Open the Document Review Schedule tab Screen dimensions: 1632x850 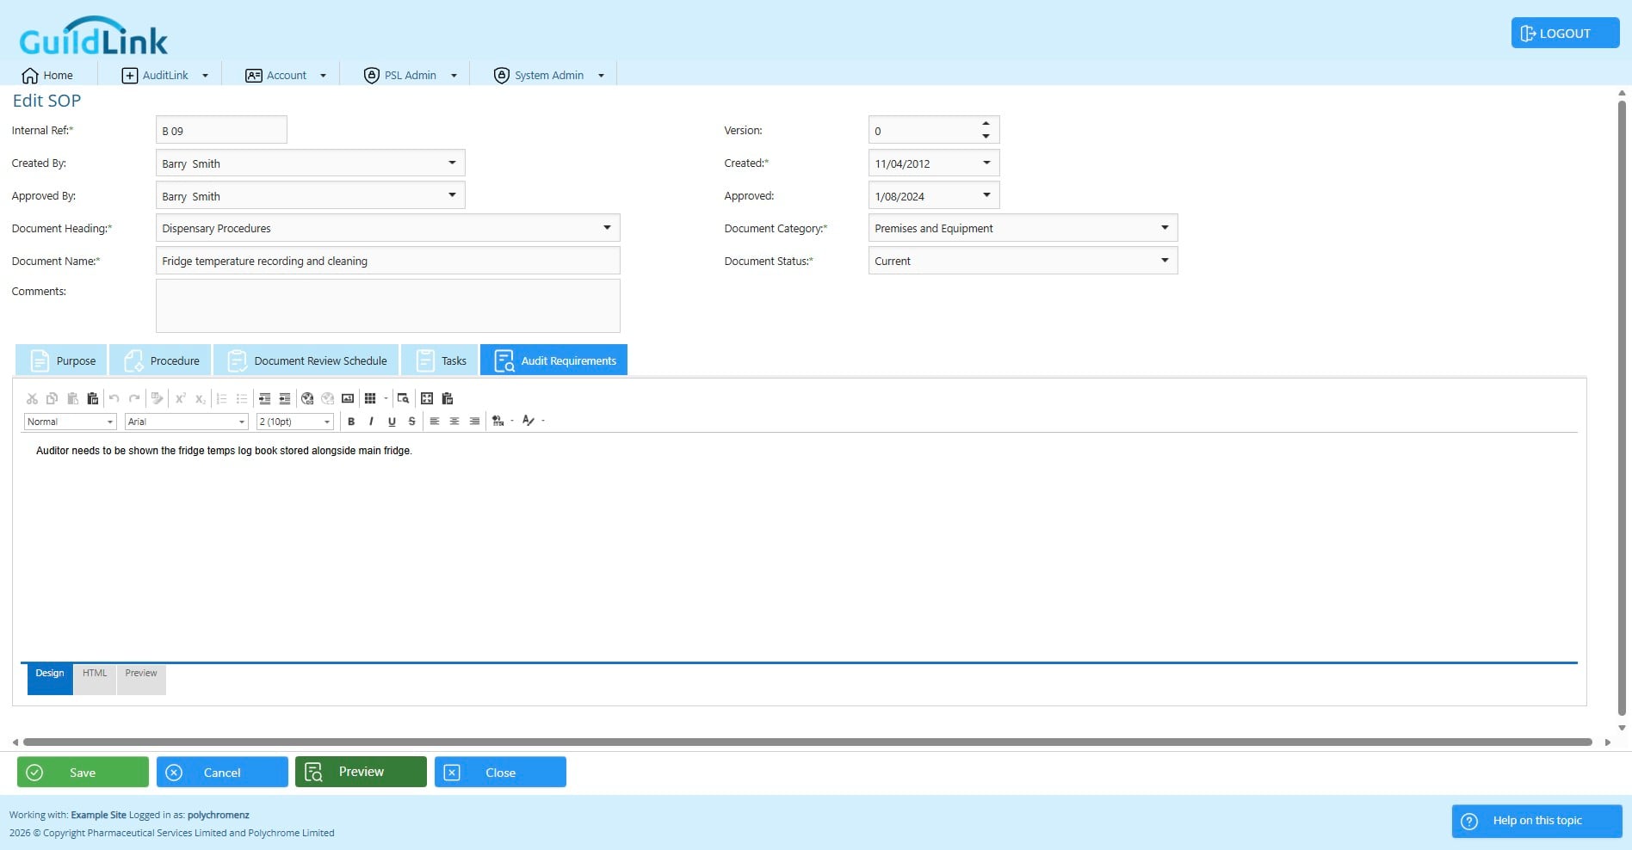coord(306,360)
